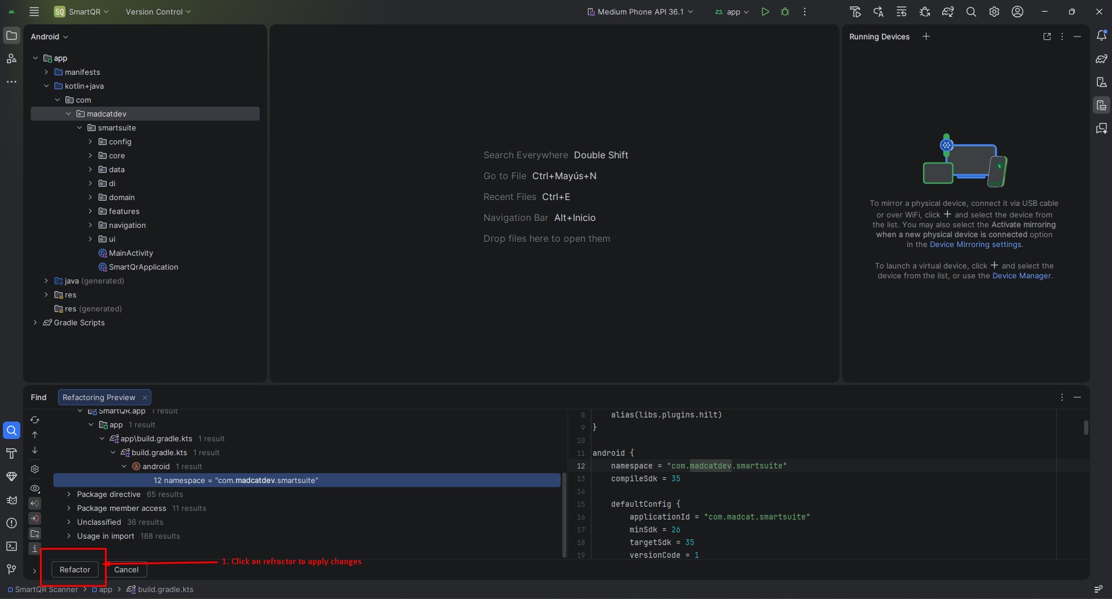Attach debugger to Android process icon

[x=925, y=12]
